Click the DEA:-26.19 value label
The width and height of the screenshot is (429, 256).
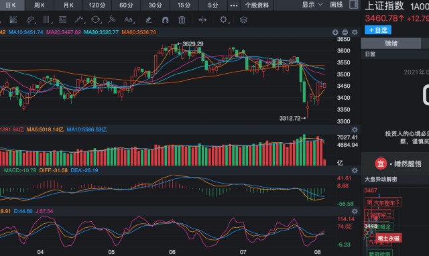pyautogui.click(x=84, y=170)
